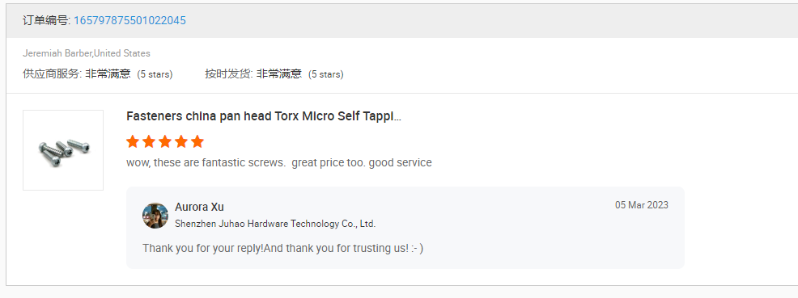The height and width of the screenshot is (298, 798).
Task: Click the reviewer name Jeremiah Barber
Action: coord(57,53)
